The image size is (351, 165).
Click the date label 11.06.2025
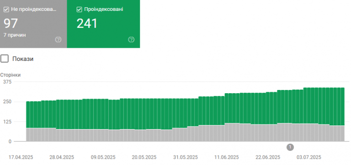click(227, 157)
